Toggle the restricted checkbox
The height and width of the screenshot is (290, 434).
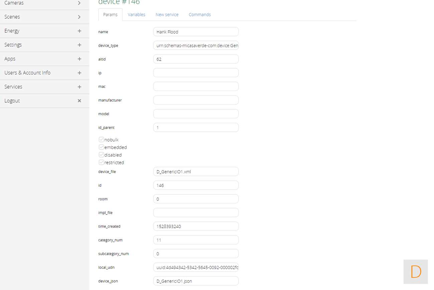point(101,162)
